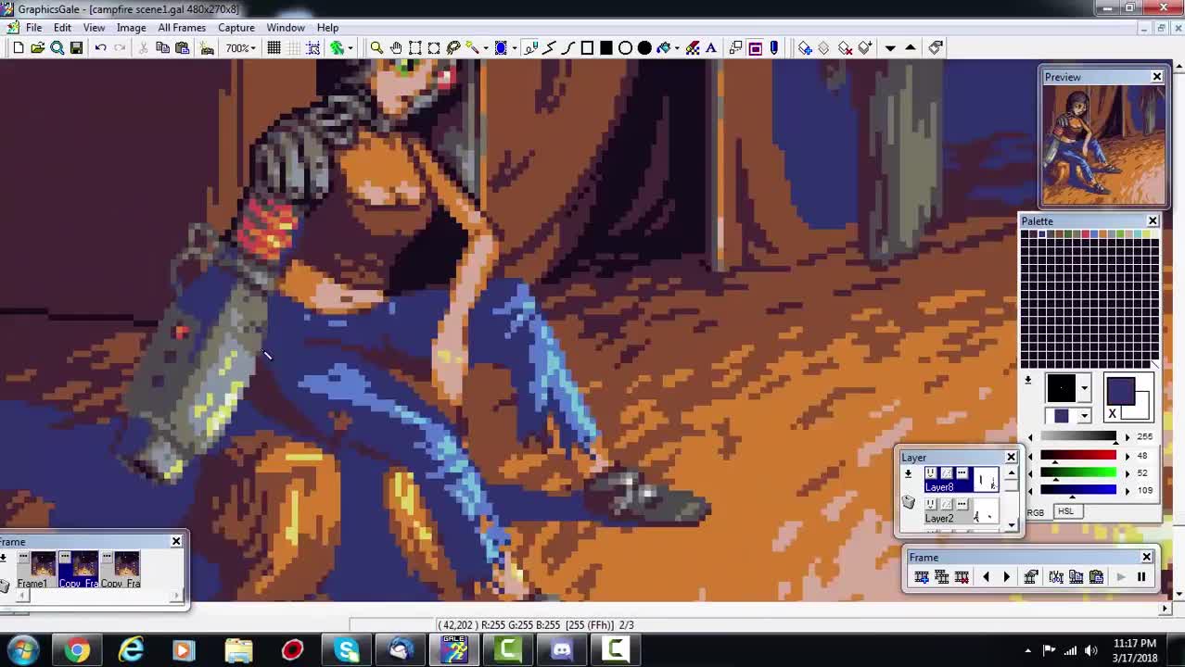Undo the last action

pyautogui.click(x=100, y=48)
